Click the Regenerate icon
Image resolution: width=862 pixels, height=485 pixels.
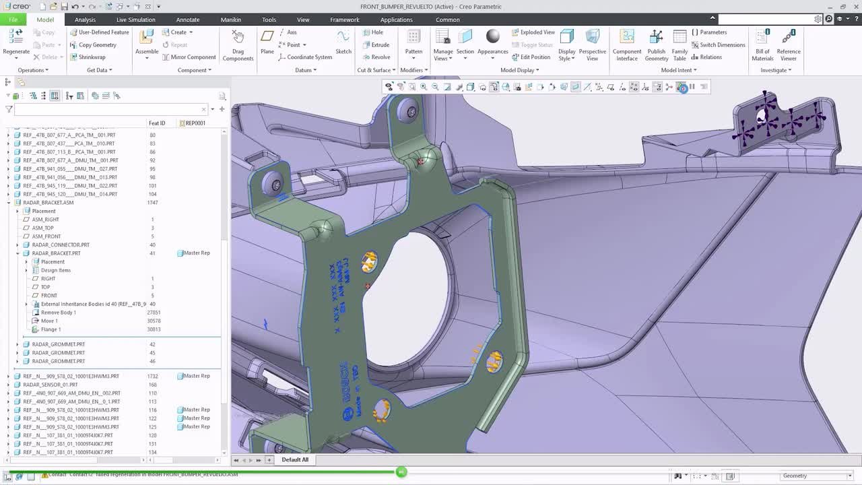pyautogui.click(x=16, y=38)
